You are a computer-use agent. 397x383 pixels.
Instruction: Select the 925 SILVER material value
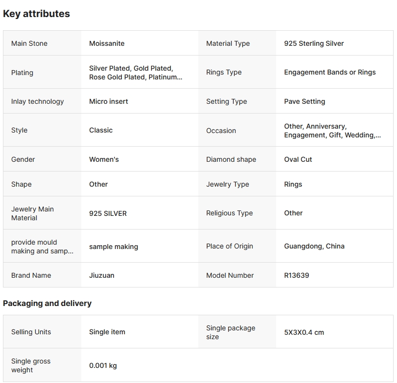pyautogui.click(x=108, y=213)
